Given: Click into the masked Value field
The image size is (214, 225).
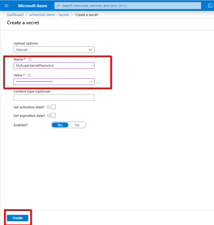Looking at the screenshot, I should 54,81.
